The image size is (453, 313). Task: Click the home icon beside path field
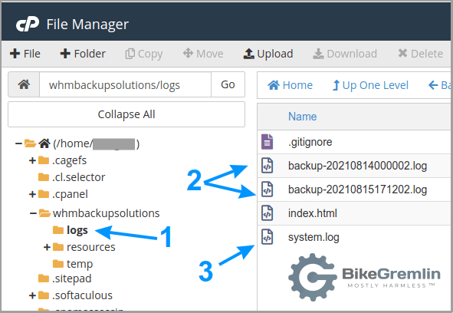point(24,84)
